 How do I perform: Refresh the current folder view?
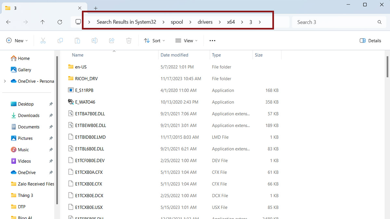60,22
